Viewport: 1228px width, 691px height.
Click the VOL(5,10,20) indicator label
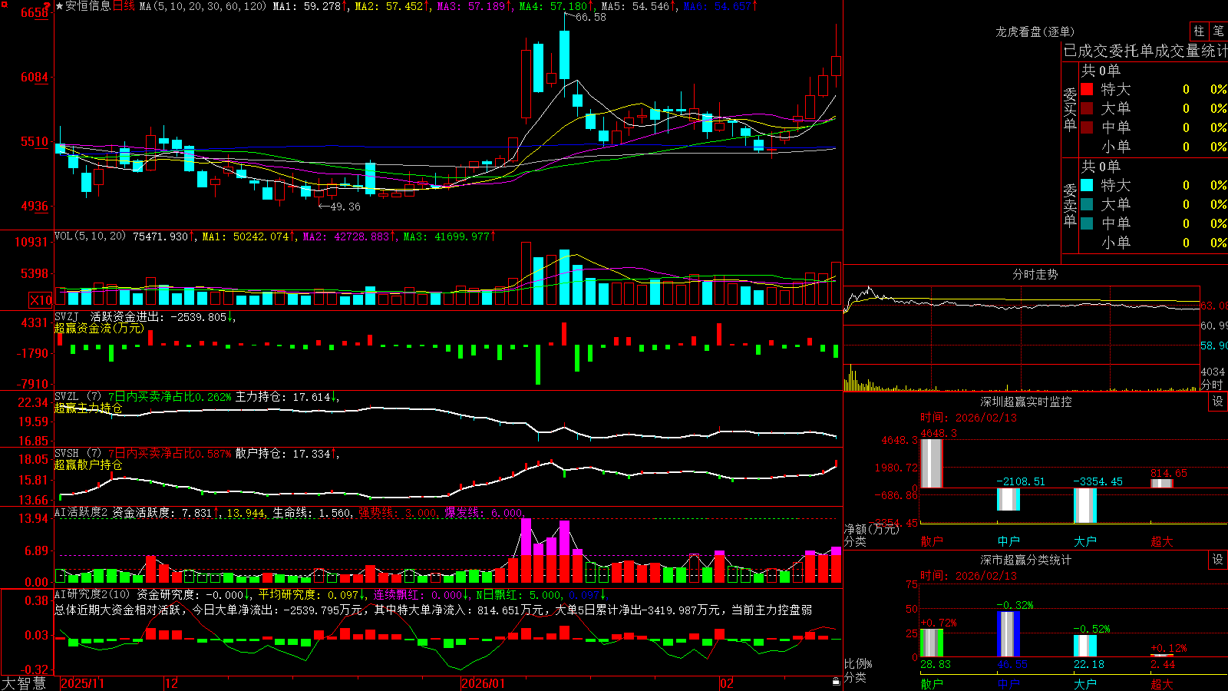90,236
